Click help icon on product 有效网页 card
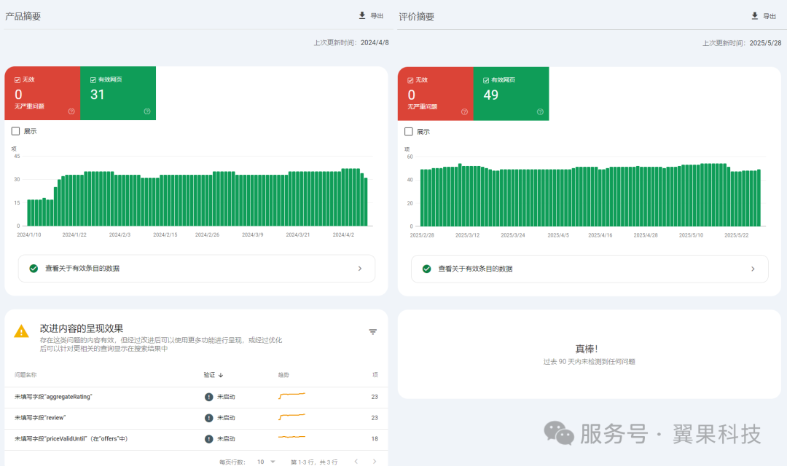The width and height of the screenshot is (787, 466). coord(147,111)
